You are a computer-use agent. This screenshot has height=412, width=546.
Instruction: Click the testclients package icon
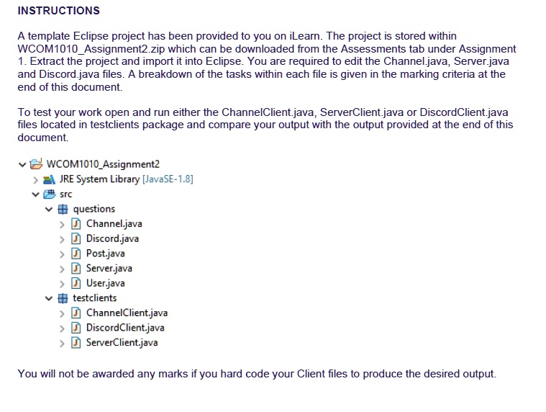[x=63, y=298]
